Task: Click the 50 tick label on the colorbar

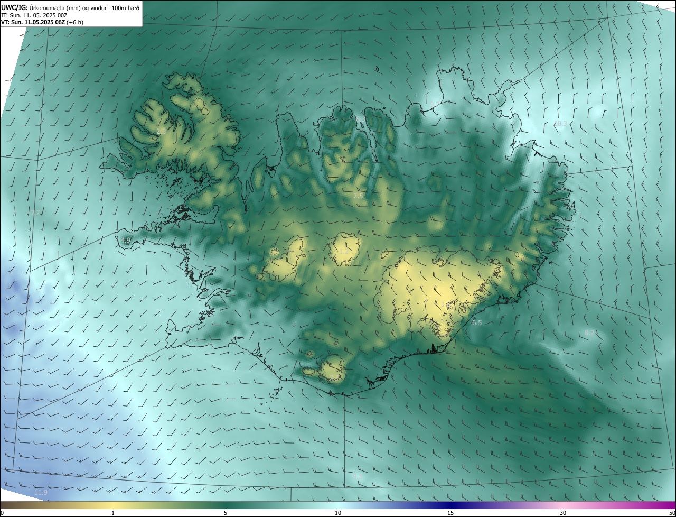Action: tap(672, 513)
